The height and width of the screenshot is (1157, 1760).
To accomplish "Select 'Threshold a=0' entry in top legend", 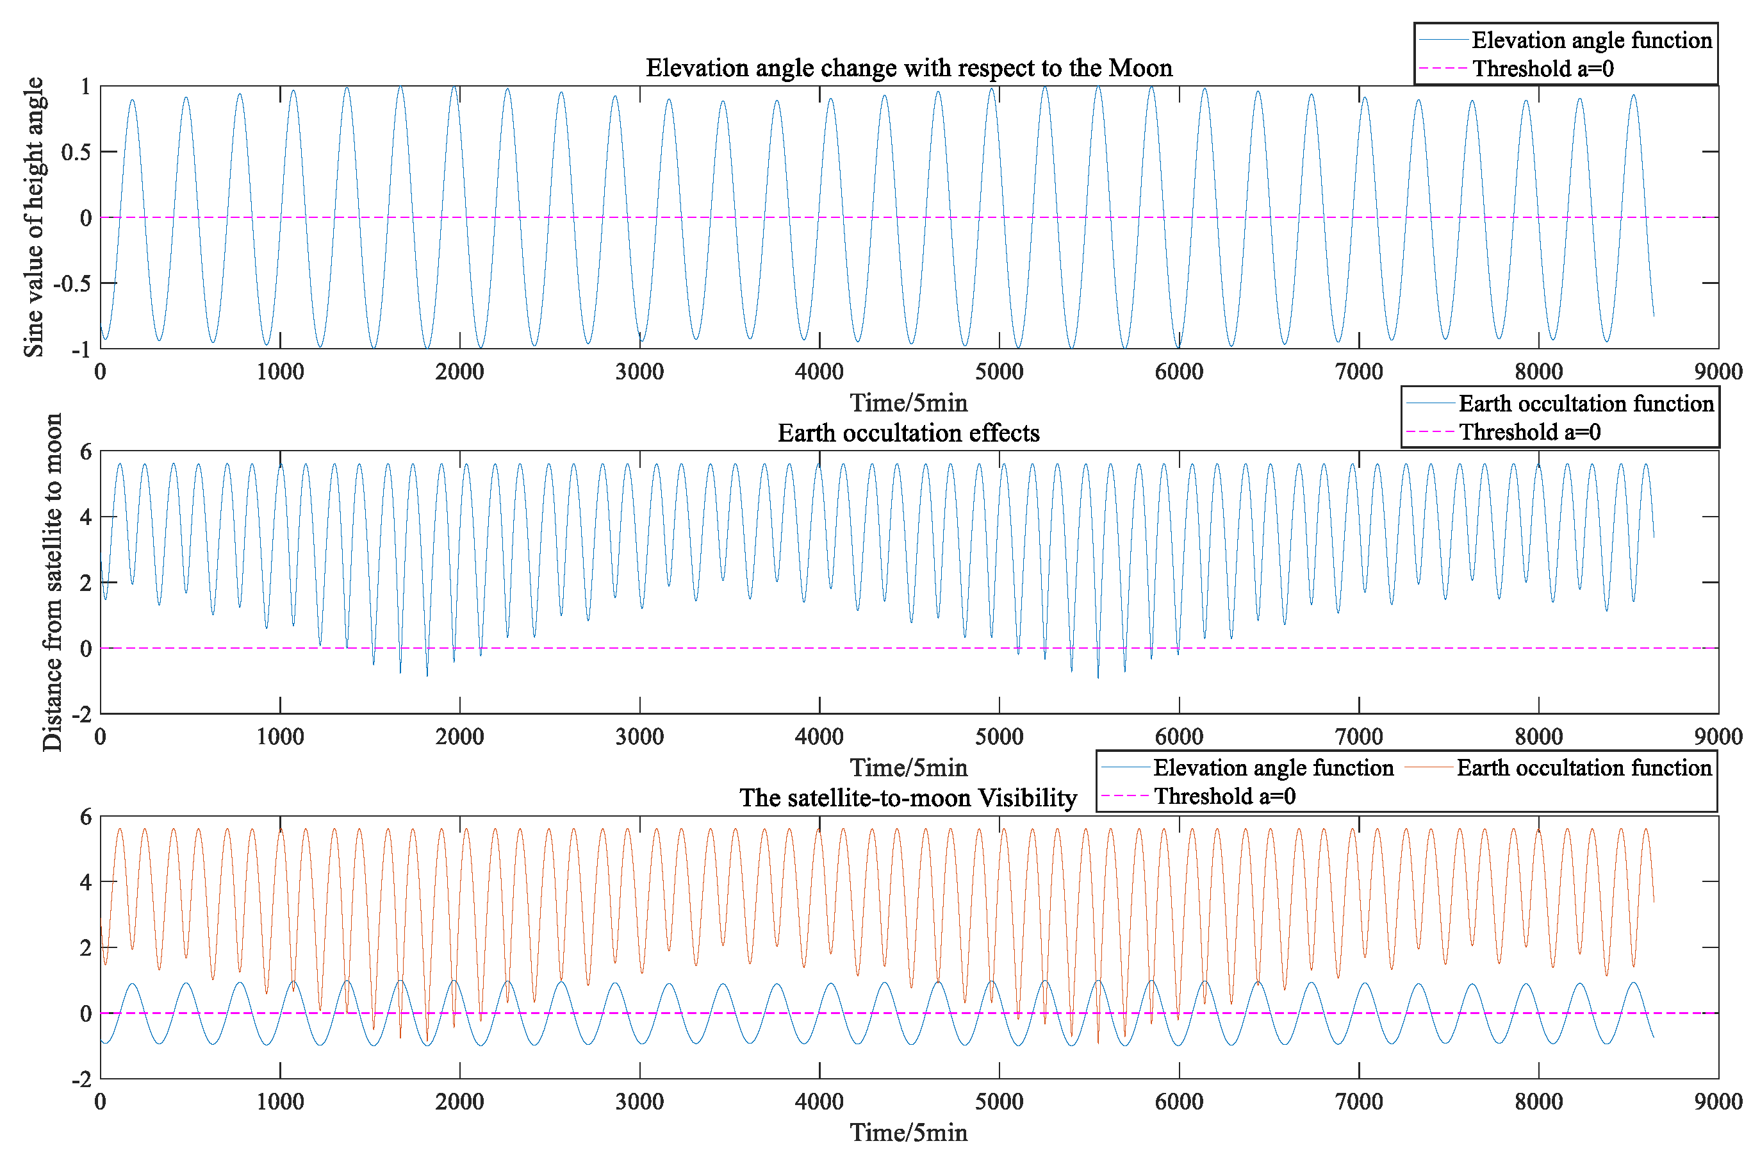I will pos(1543,69).
